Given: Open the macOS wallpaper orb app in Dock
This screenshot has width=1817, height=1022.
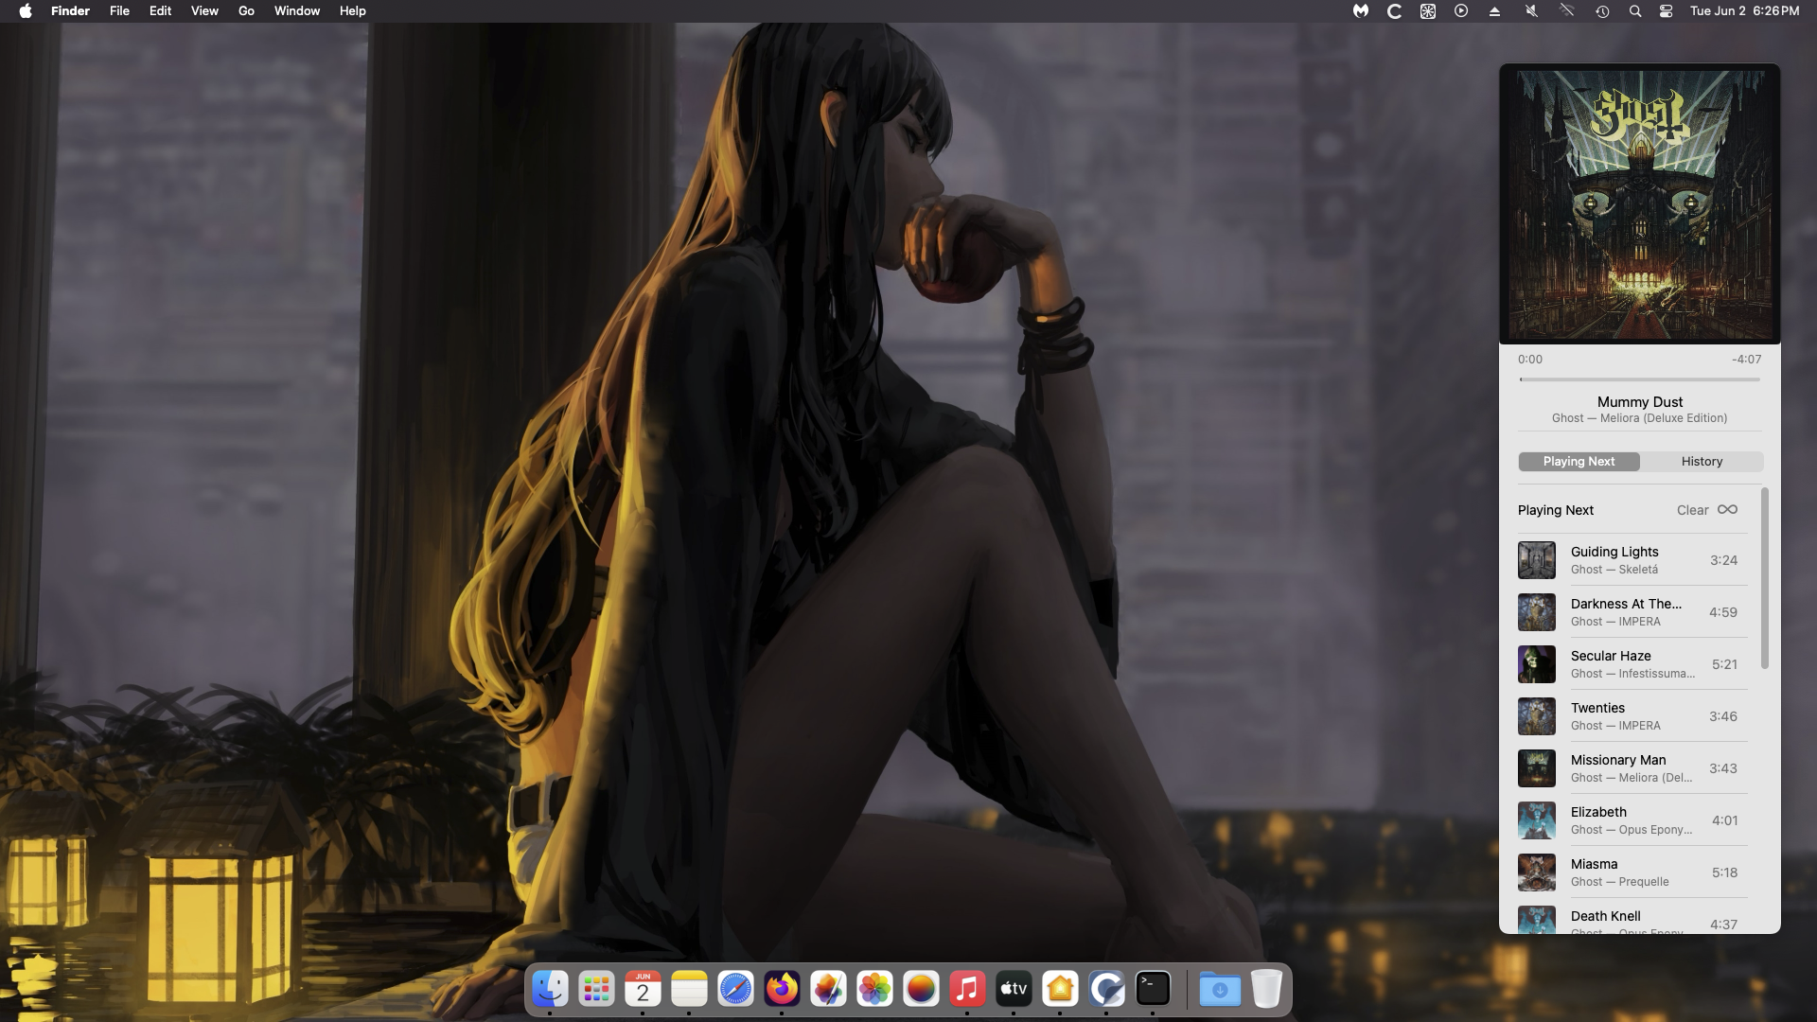Looking at the screenshot, I should click(921, 990).
